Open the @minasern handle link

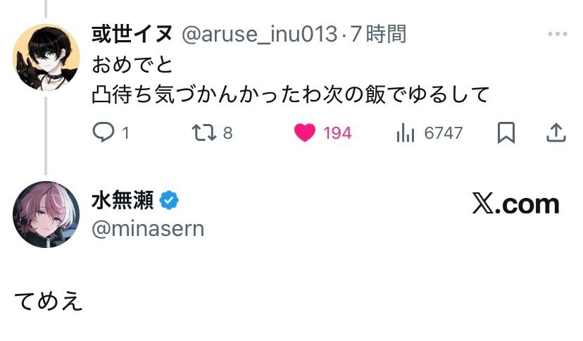[x=148, y=228]
